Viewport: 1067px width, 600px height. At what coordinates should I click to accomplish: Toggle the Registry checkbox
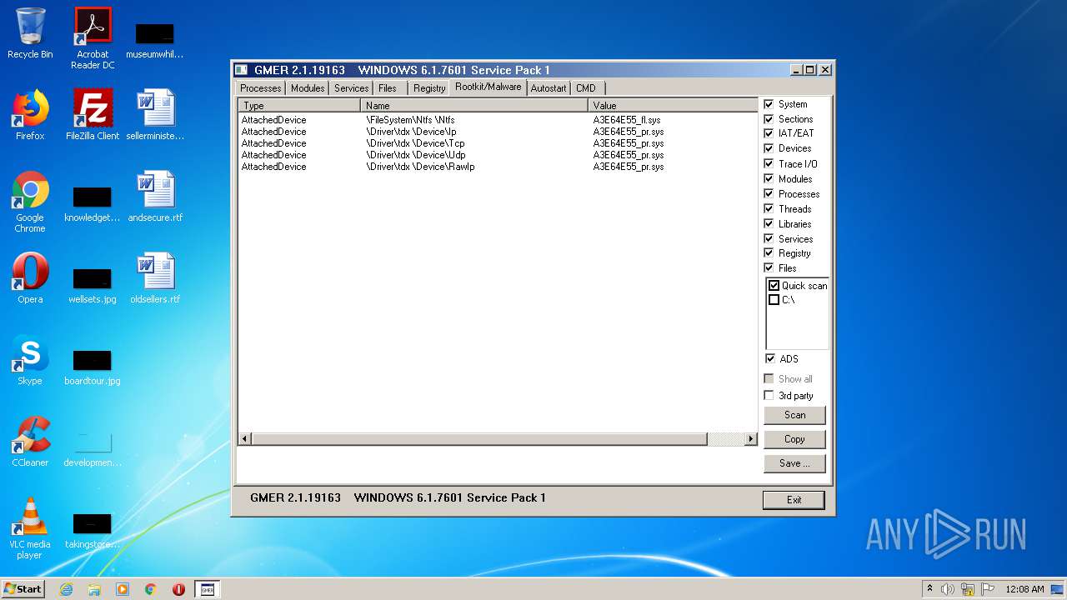[769, 252]
